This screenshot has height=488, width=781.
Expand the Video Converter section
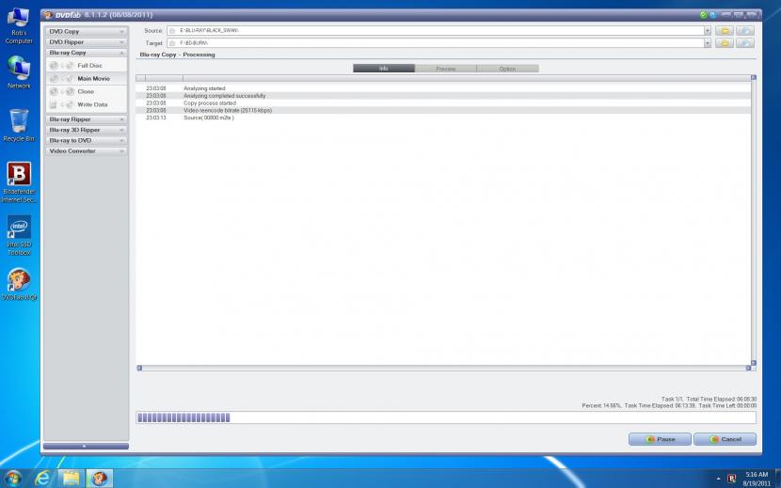(87, 150)
